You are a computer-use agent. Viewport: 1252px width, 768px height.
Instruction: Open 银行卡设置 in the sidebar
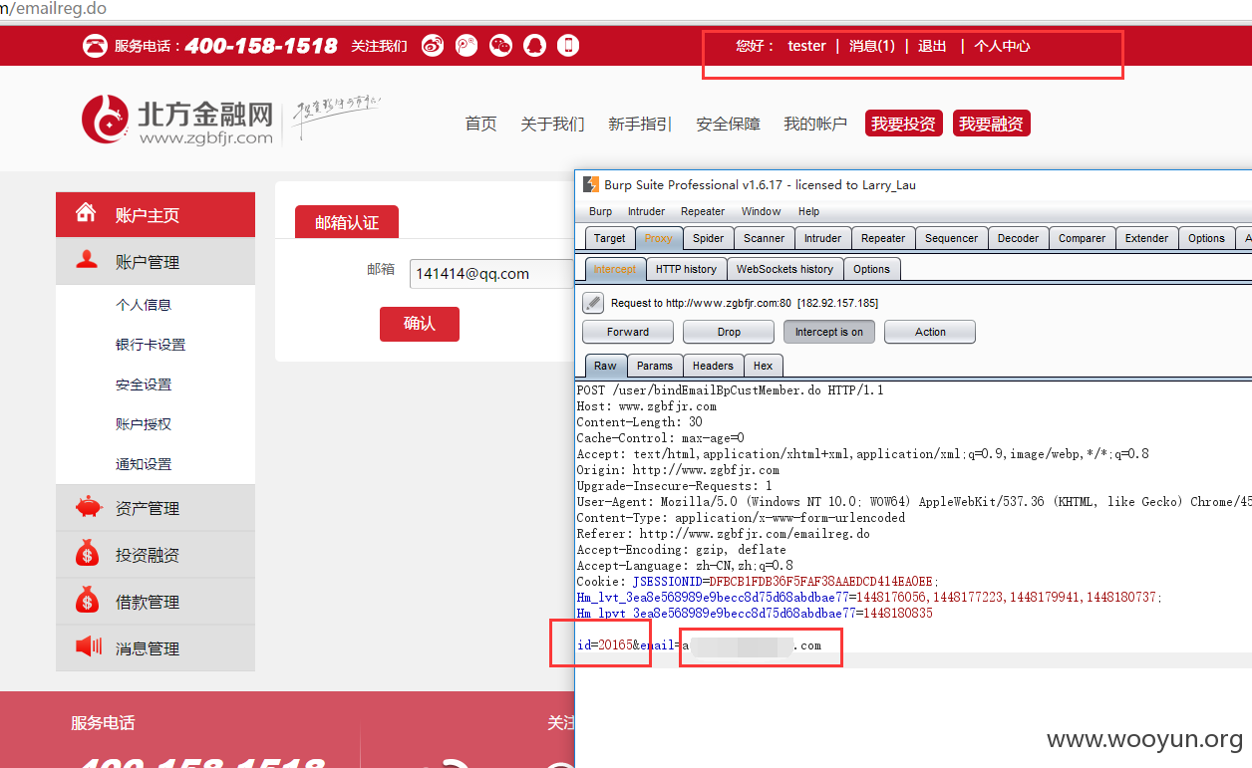click(151, 345)
